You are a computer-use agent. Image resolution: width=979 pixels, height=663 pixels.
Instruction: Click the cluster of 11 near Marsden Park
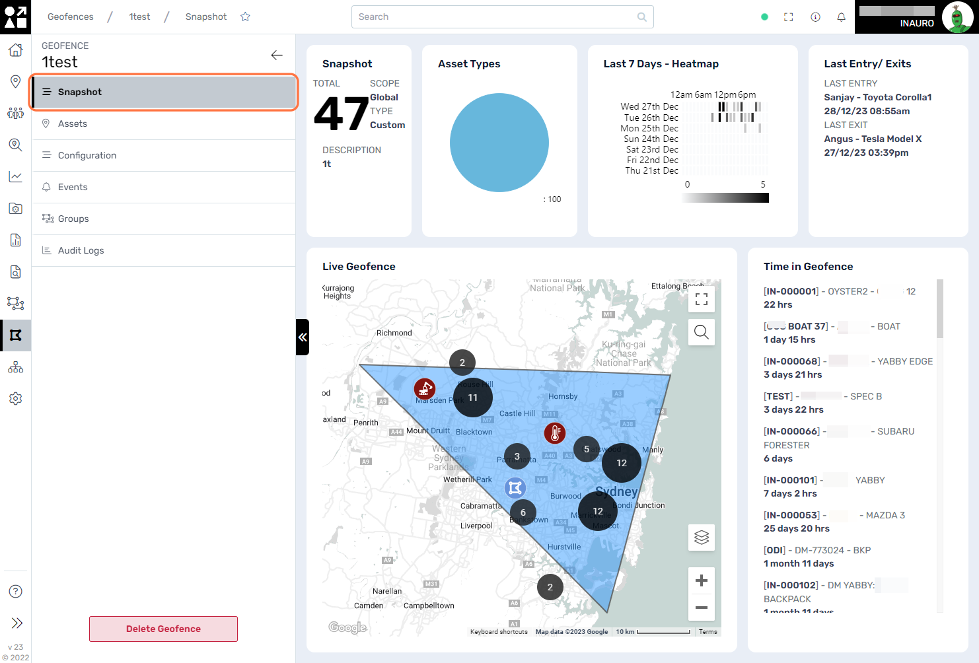tap(473, 398)
